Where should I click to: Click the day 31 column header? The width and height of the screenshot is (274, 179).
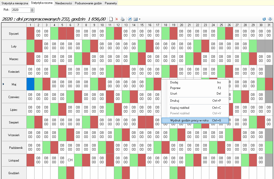[x=269, y=25]
